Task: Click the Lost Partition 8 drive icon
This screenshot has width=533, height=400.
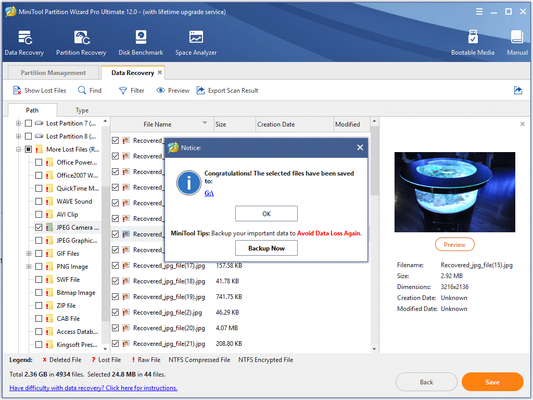Action: coord(39,136)
